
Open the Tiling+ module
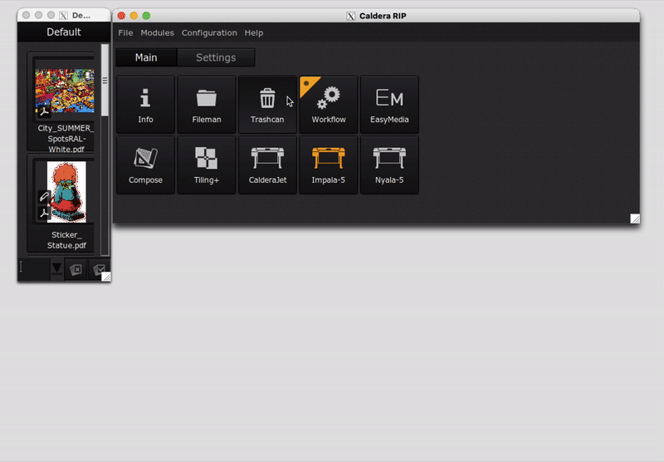coord(207,165)
